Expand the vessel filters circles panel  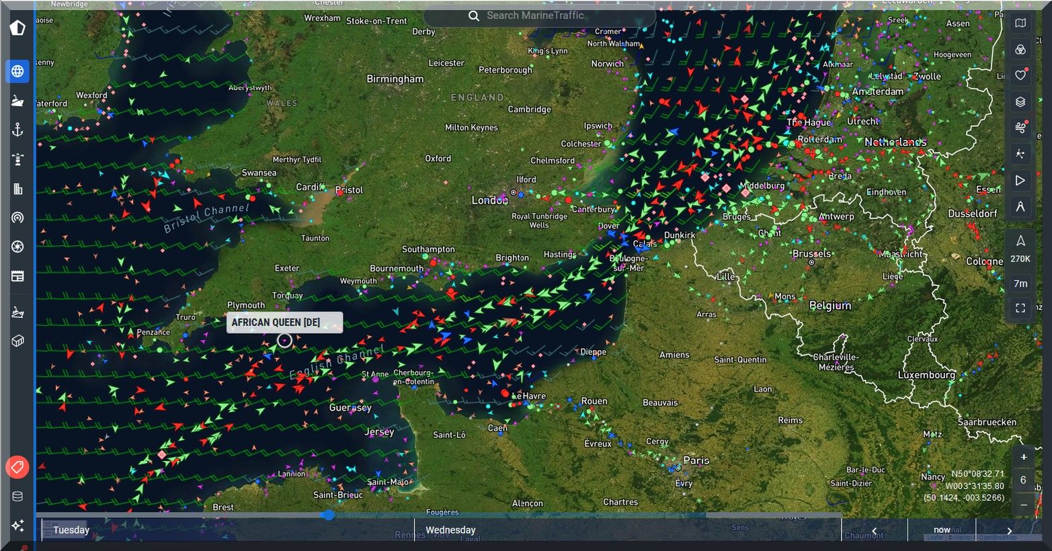[1020, 50]
